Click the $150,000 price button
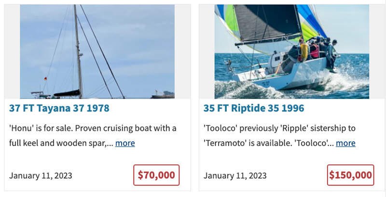Screen dimensions: 386x197 pos(351,175)
